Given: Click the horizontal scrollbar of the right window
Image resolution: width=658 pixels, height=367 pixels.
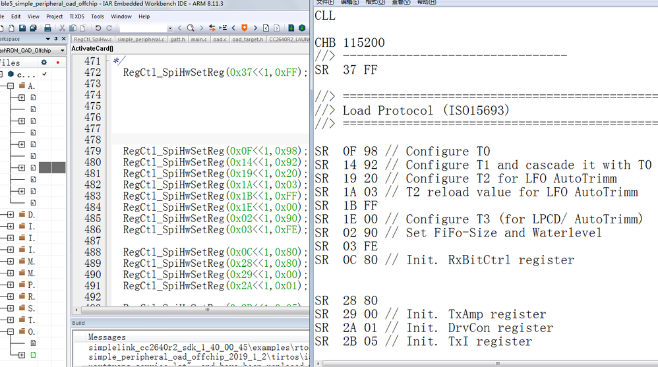Looking at the screenshot, I should click(x=497, y=364).
